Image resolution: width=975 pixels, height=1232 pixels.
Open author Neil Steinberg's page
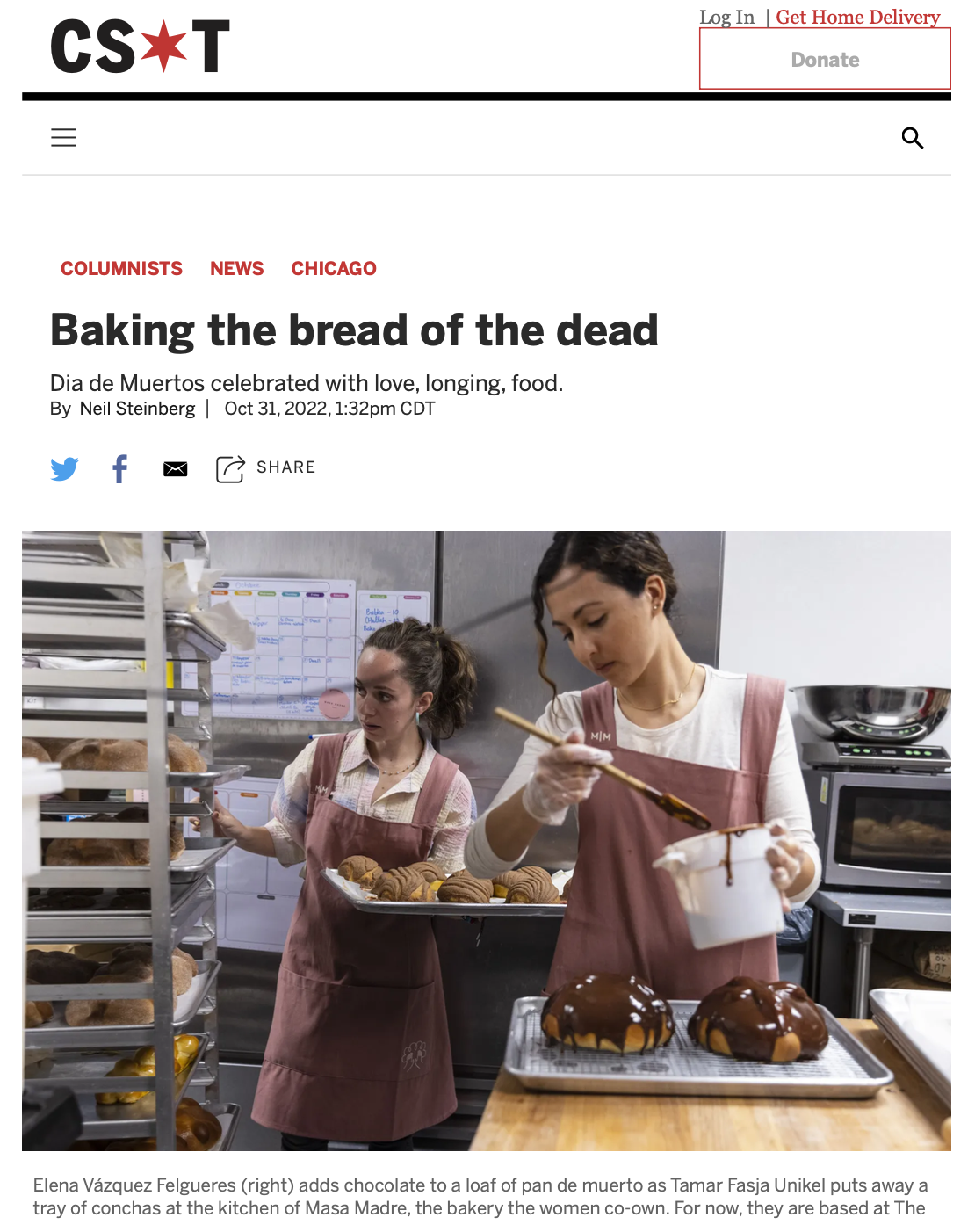(x=137, y=409)
